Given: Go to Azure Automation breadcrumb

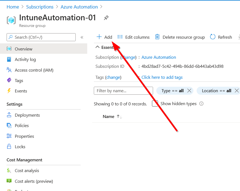Looking at the screenshot, I should coord(79,7).
